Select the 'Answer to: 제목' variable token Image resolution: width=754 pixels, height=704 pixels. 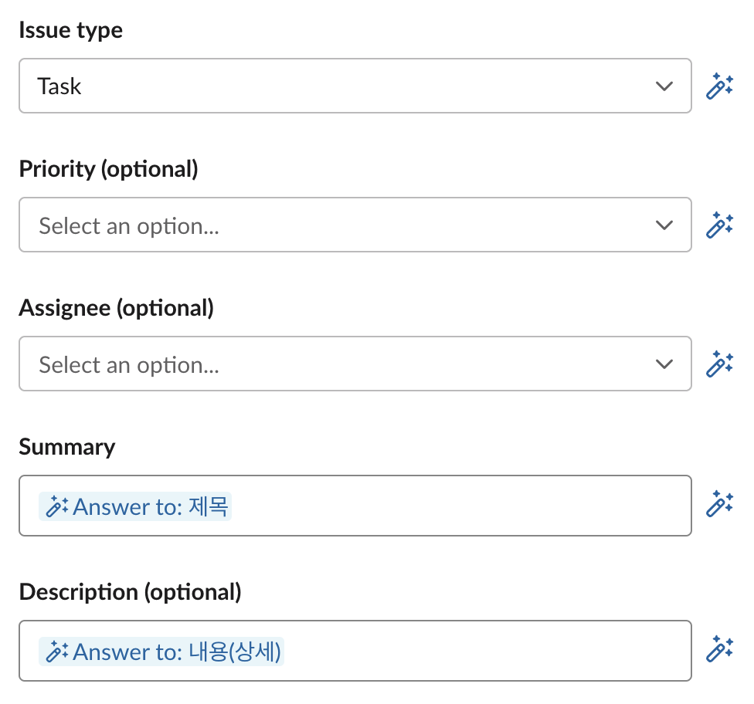(151, 507)
